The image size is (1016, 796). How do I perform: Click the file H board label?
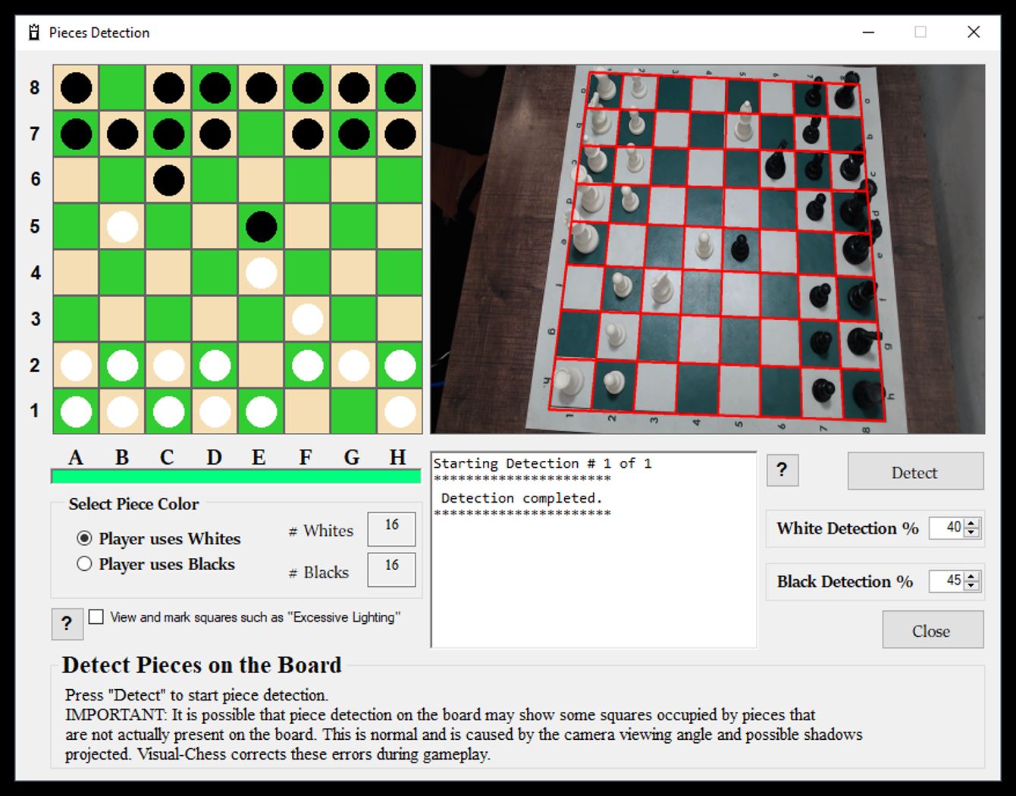[398, 457]
